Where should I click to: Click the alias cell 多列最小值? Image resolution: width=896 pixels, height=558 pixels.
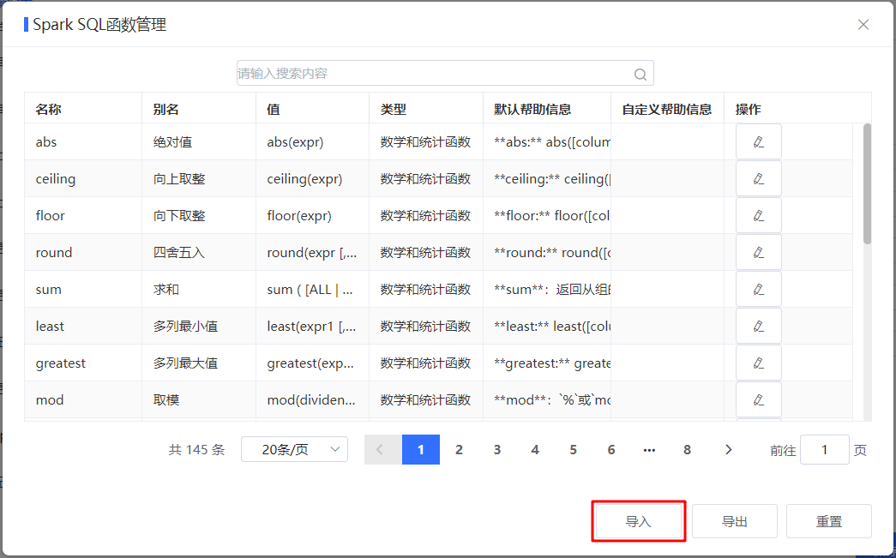(199, 326)
